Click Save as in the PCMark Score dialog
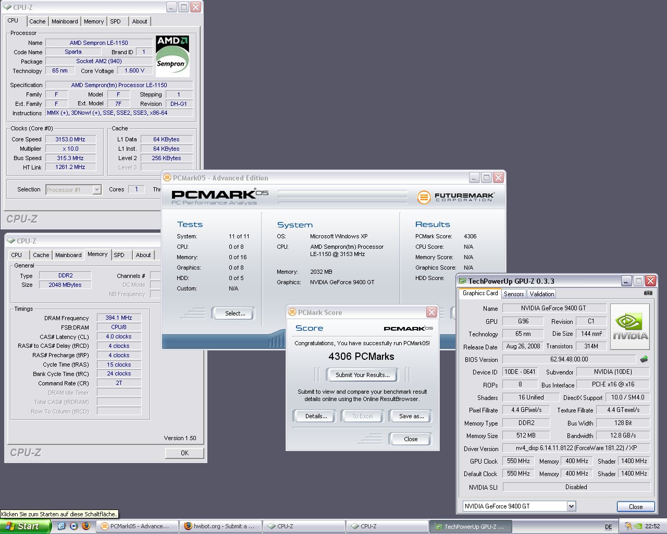 (411, 416)
